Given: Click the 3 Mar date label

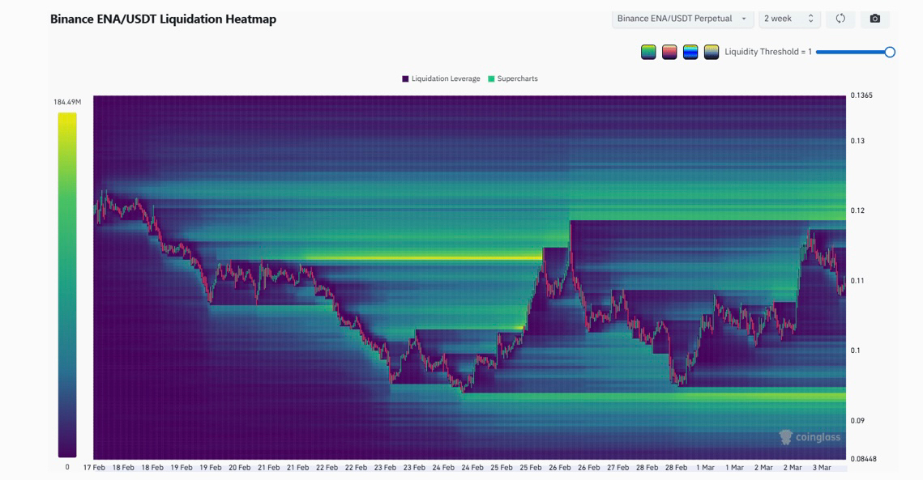Looking at the screenshot, I should coord(822,468).
